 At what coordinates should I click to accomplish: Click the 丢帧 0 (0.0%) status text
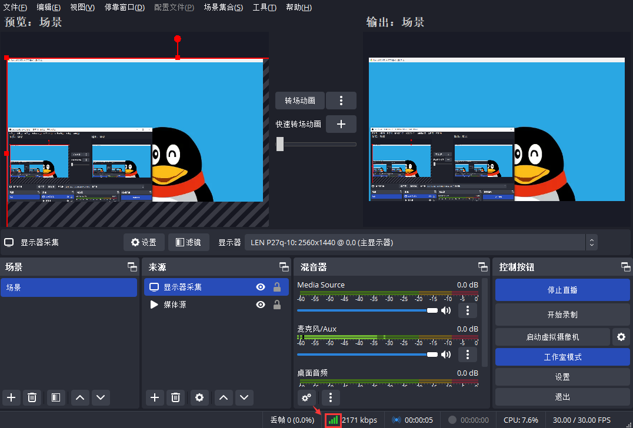click(292, 420)
